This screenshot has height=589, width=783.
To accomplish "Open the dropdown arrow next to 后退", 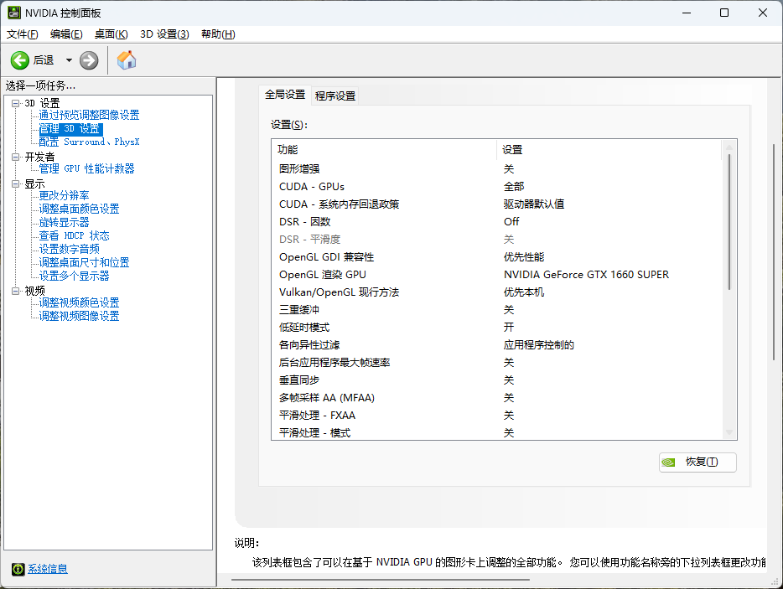I will [x=69, y=59].
